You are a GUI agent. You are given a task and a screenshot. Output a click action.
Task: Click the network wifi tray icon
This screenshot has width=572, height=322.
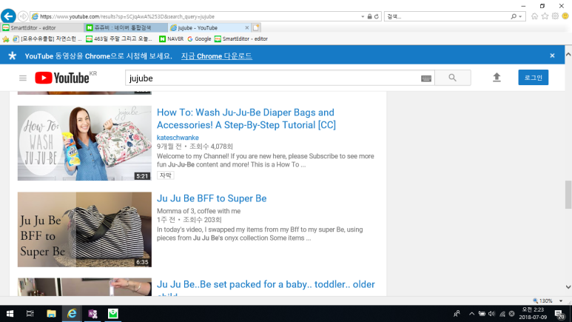(502, 314)
